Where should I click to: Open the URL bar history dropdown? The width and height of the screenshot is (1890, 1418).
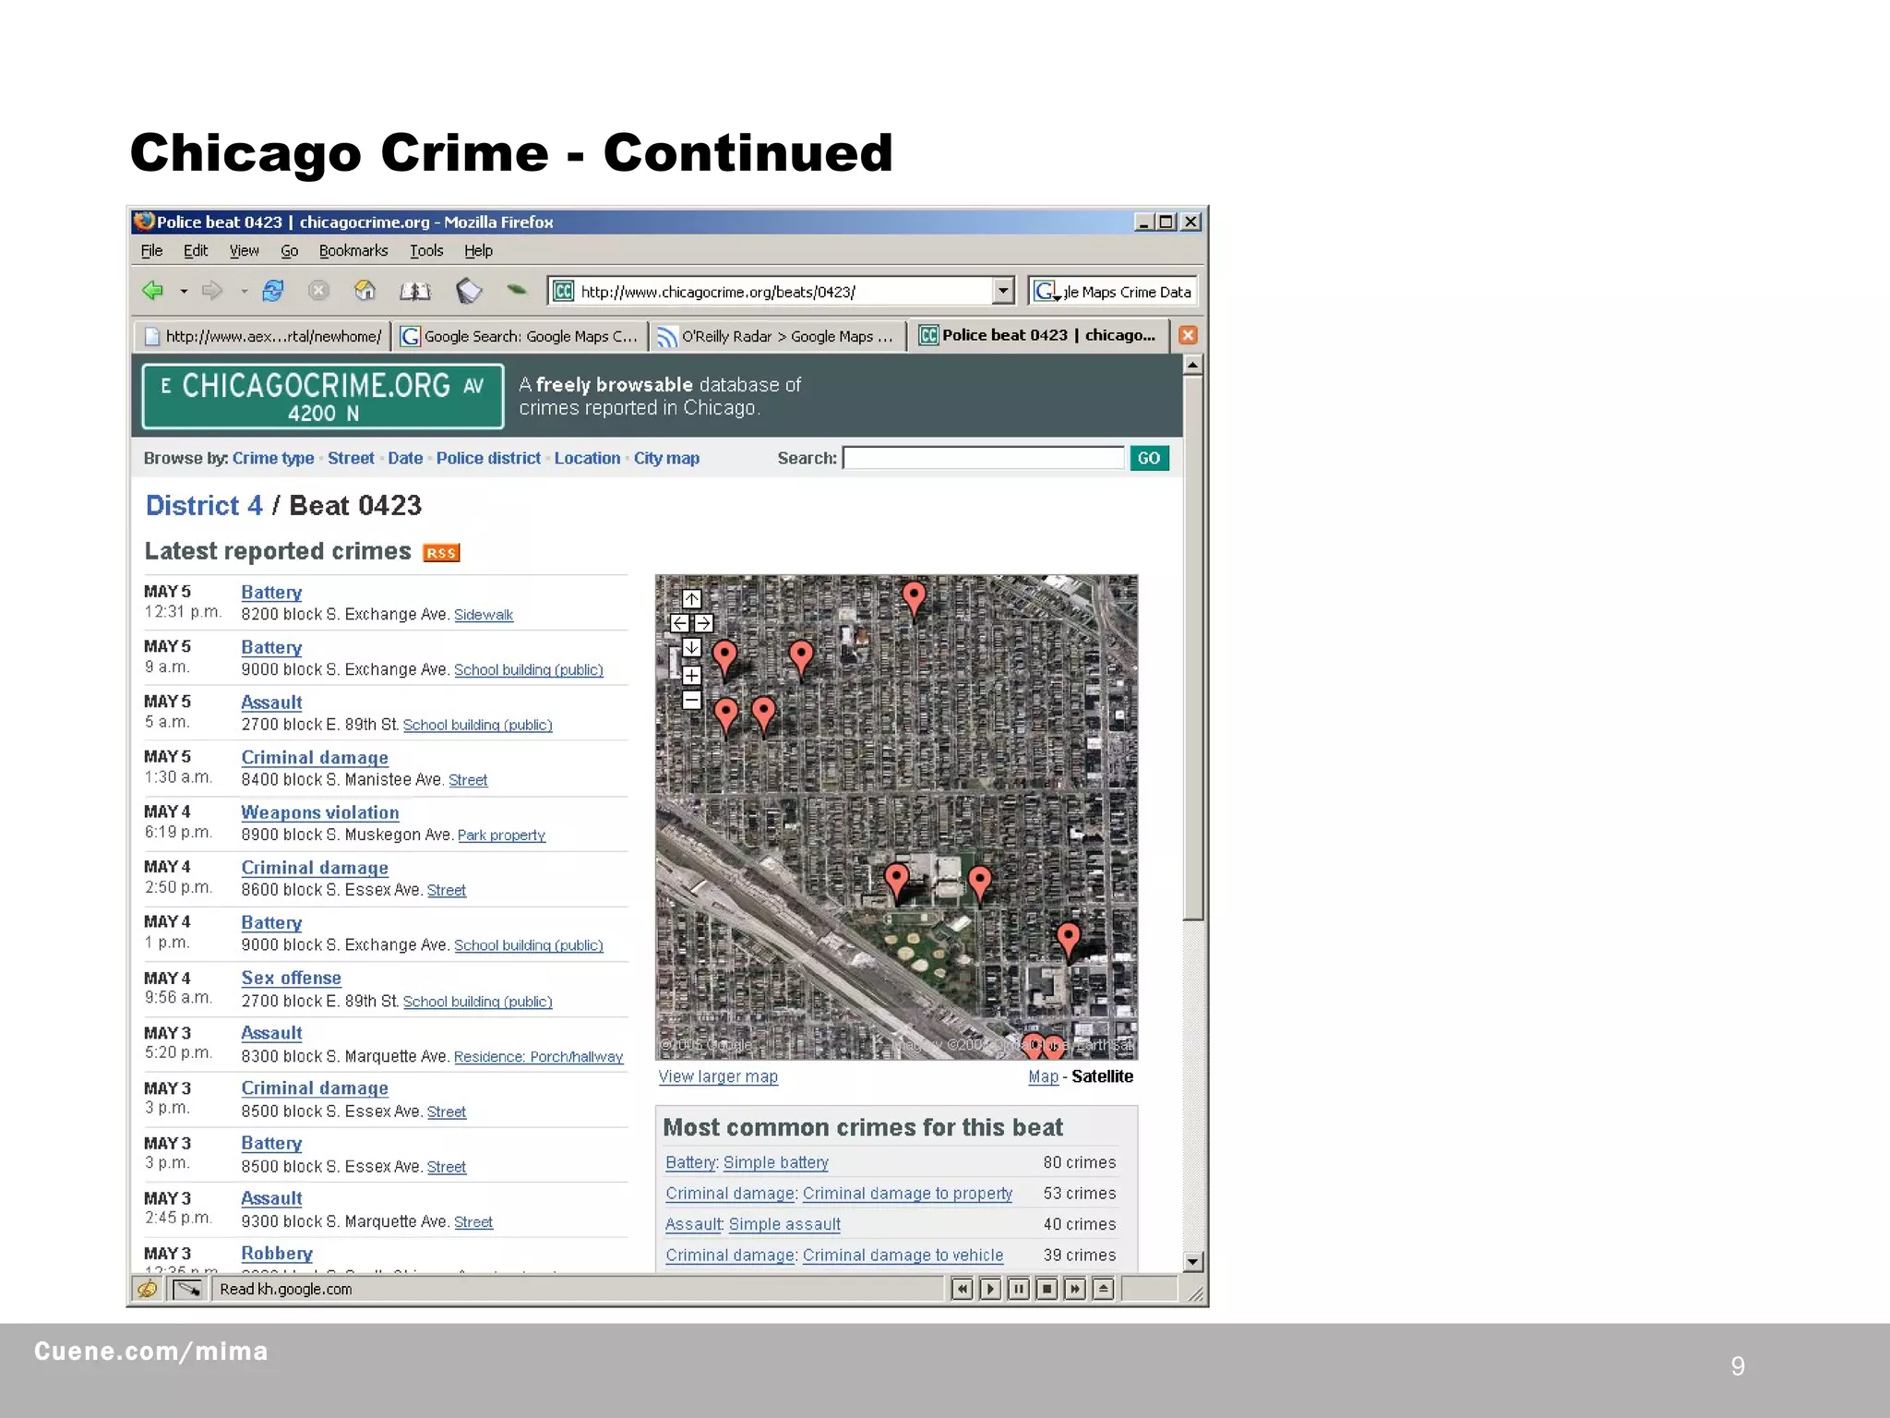1003,291
